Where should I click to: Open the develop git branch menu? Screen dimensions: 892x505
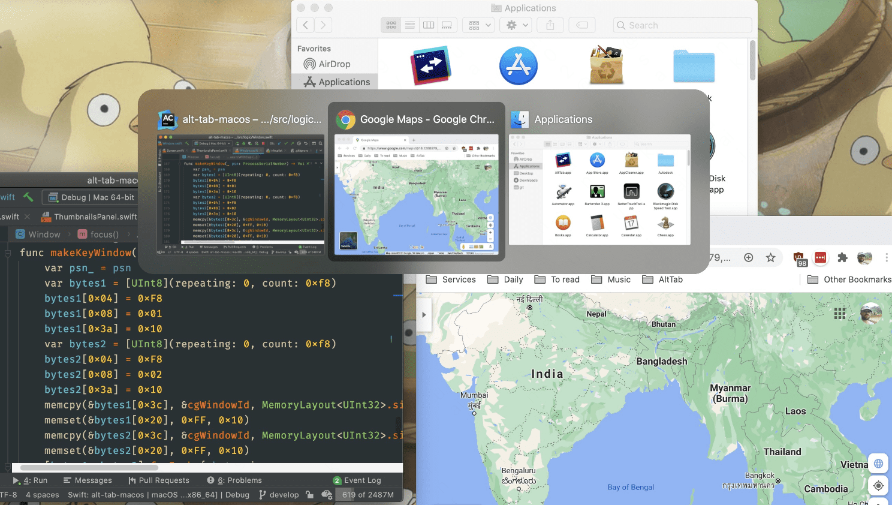coord(279,495)
